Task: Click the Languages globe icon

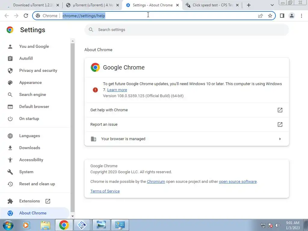Action: coord(10,136)
